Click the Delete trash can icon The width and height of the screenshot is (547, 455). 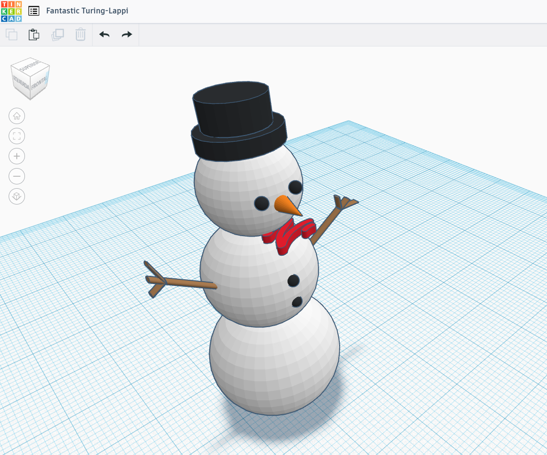coord(81,34)
